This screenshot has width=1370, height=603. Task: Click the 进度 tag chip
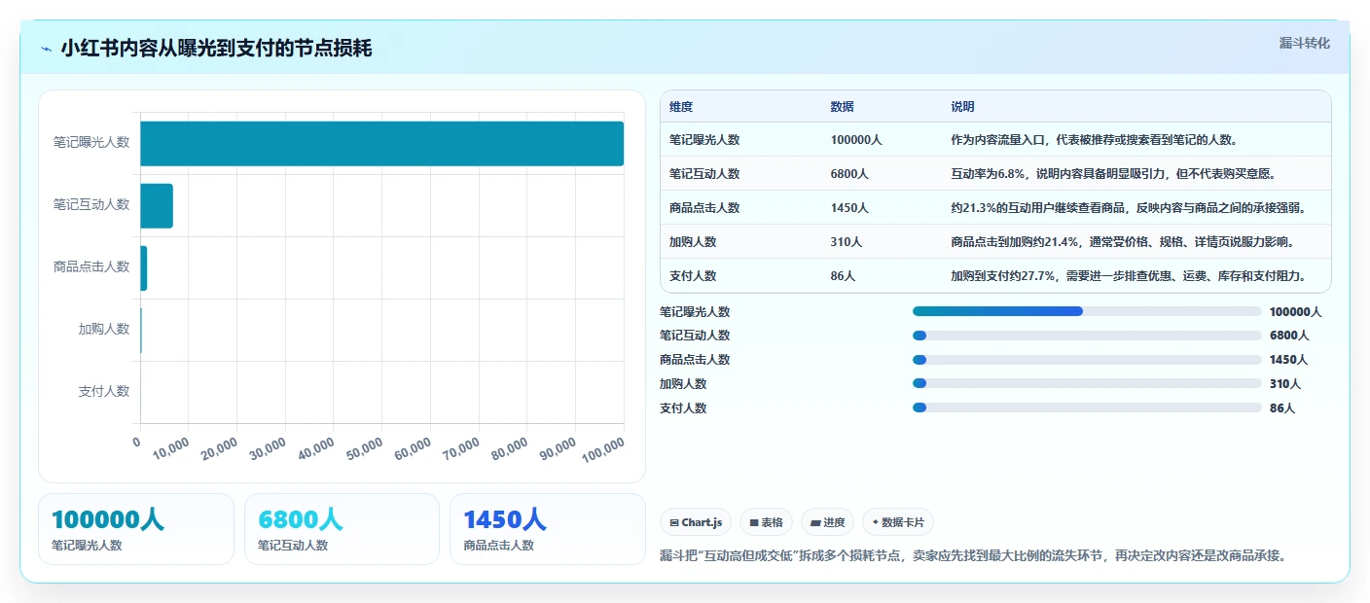click(827, 522)
